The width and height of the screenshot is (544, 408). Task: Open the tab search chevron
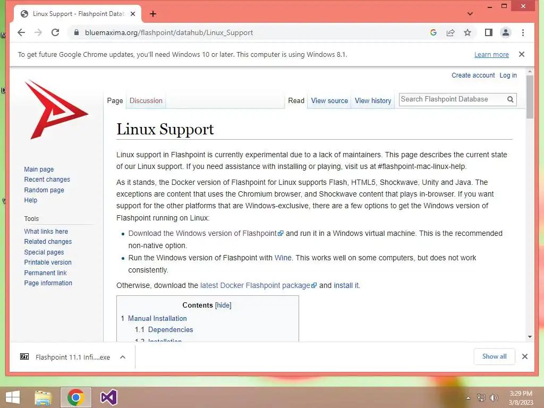point(470,14)
